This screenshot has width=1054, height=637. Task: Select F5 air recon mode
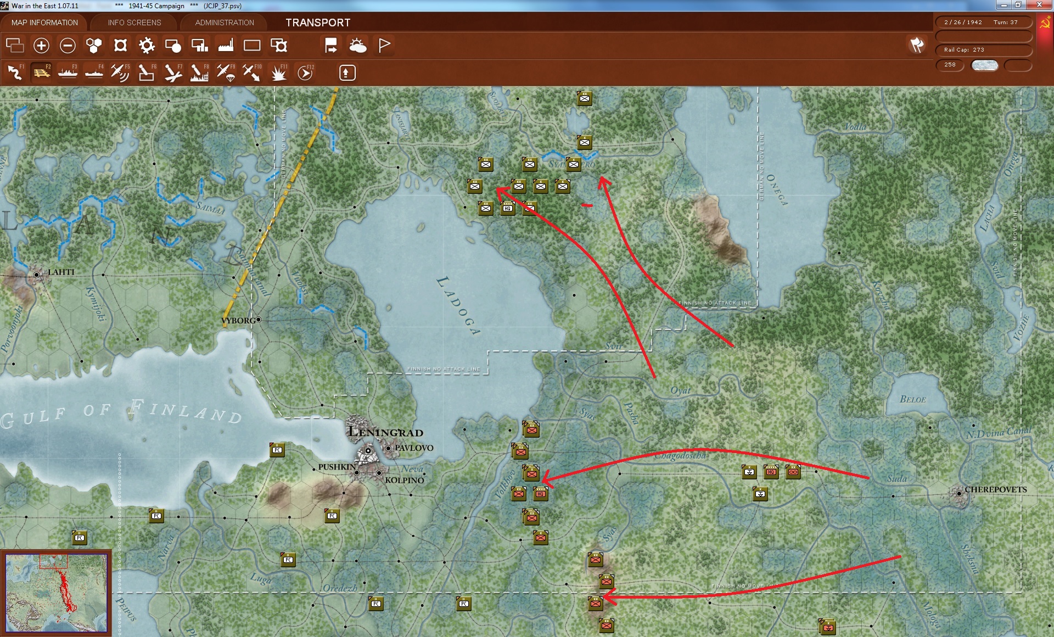[x=120, y=72]
